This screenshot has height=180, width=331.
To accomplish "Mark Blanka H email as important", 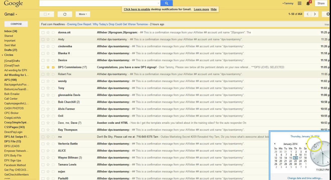I will (53, 53).
